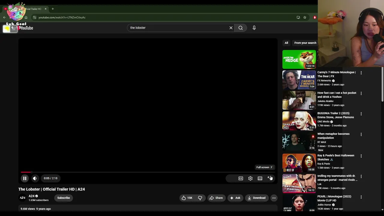Open options for PEARL Monologue video
This screenshot has width=384, height=216.
tap(361, 197)
